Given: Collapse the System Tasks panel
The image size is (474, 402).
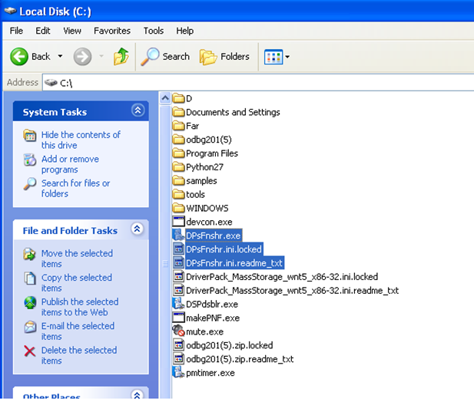Looking at the screenshot, I should tap(138, 110).
